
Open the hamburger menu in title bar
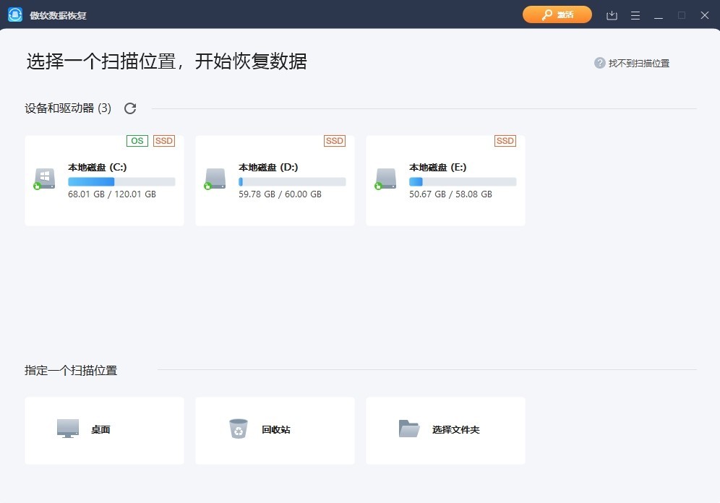click(x=635, y=15)
